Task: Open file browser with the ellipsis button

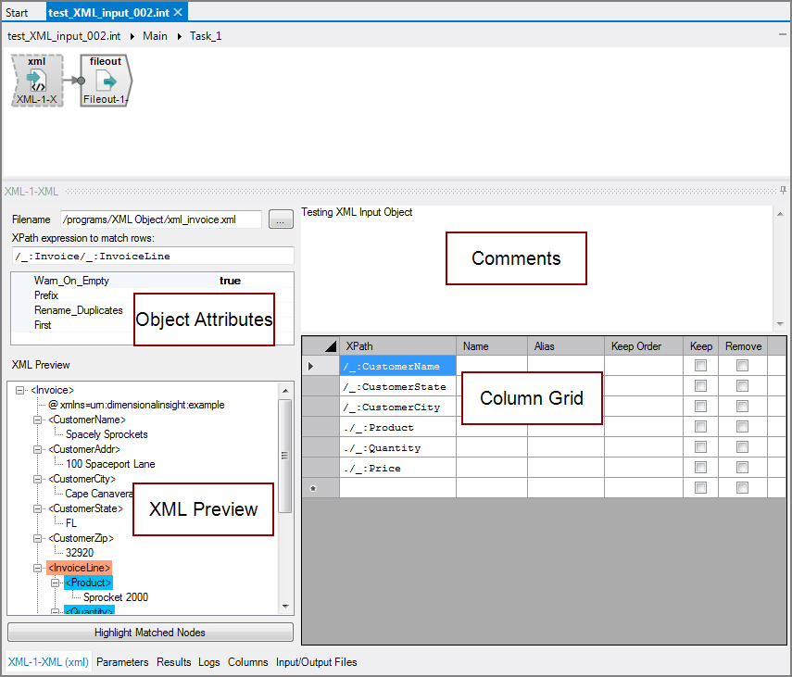Action: click(281, 220)
